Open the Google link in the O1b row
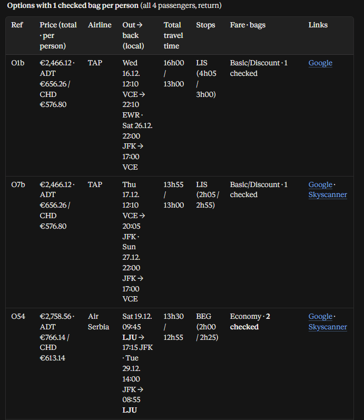This screenshot has height=420, width=364. [x=320, y=63]
